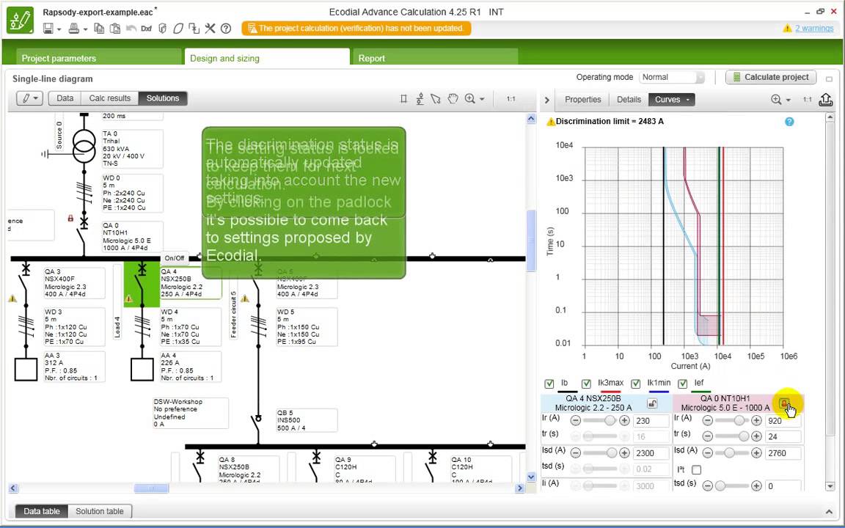This screenshot has height=528, width=845.
Task: Click the network tree icon in diagram toolbar
Action: tap(420, 98)
